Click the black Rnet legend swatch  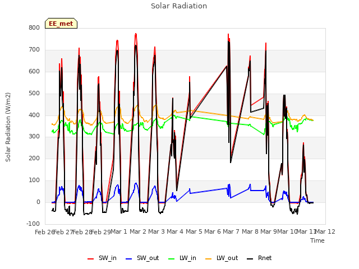250,259
